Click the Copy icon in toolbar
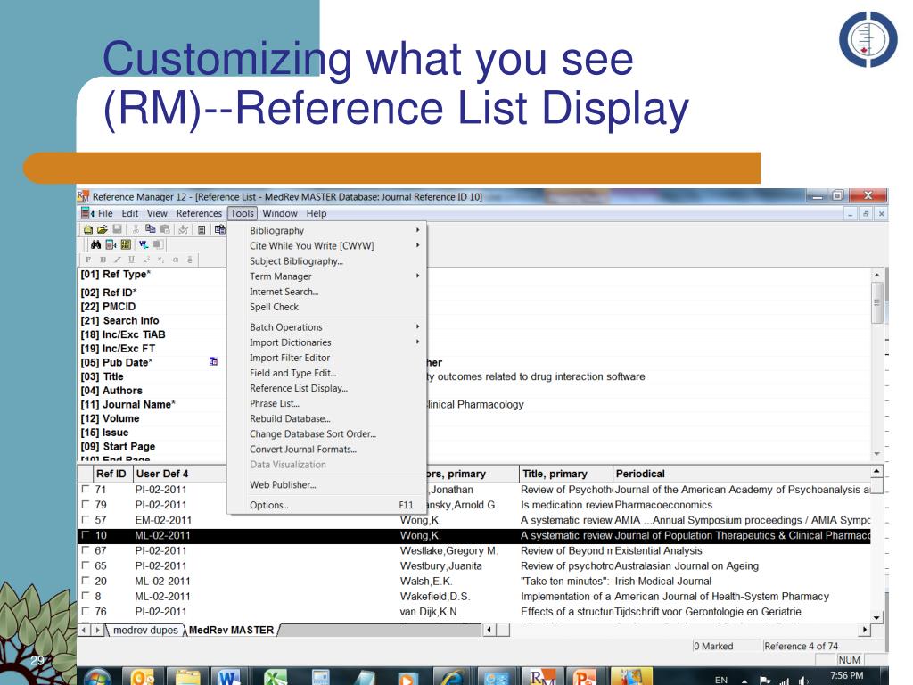This screenshot has height=685, width=913. 150,229
